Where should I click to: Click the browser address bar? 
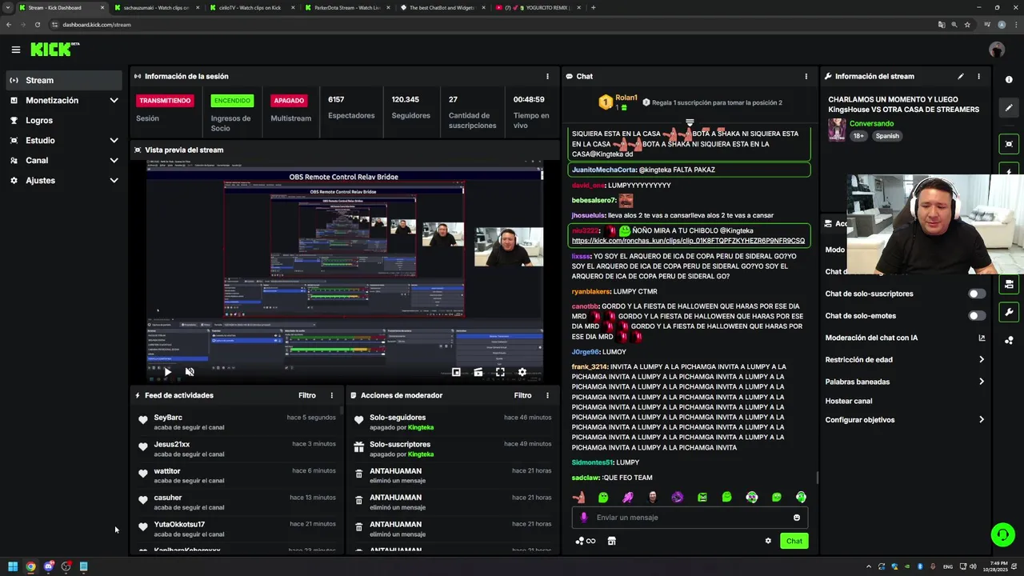click(496, 25)
